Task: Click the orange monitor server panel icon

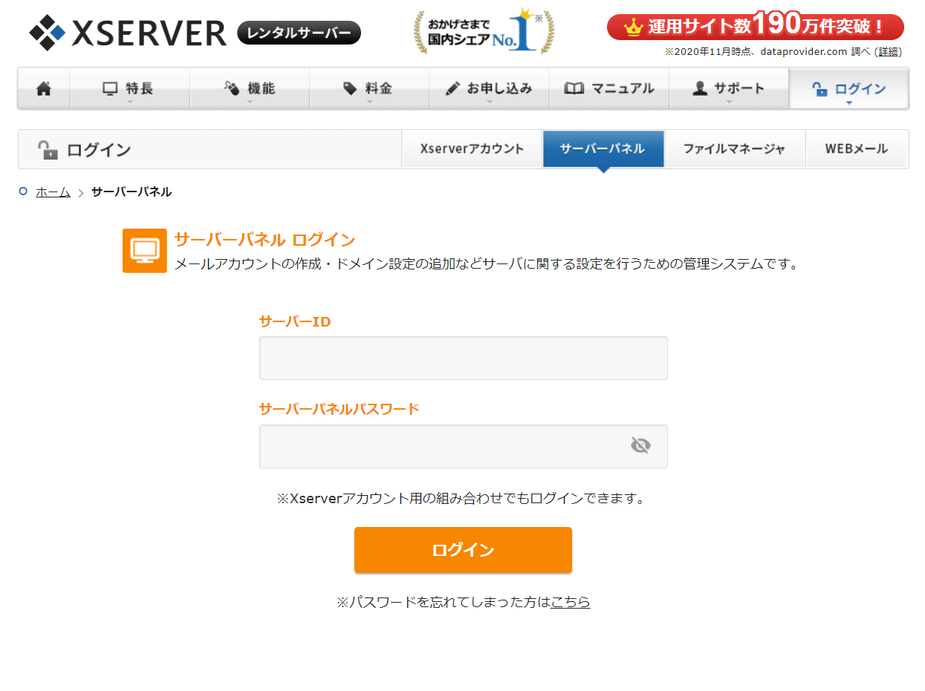Action: (145, 251)
